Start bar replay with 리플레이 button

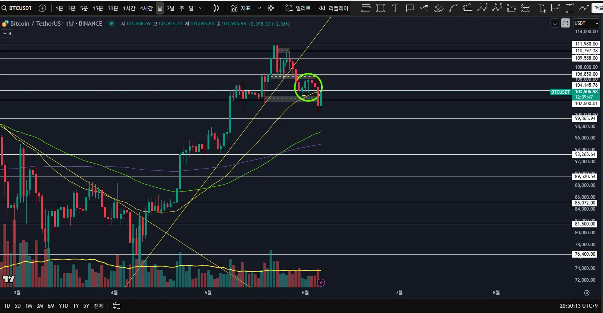pos(333,8)
